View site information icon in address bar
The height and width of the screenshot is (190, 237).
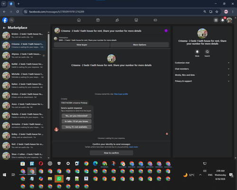pos(25,12)
